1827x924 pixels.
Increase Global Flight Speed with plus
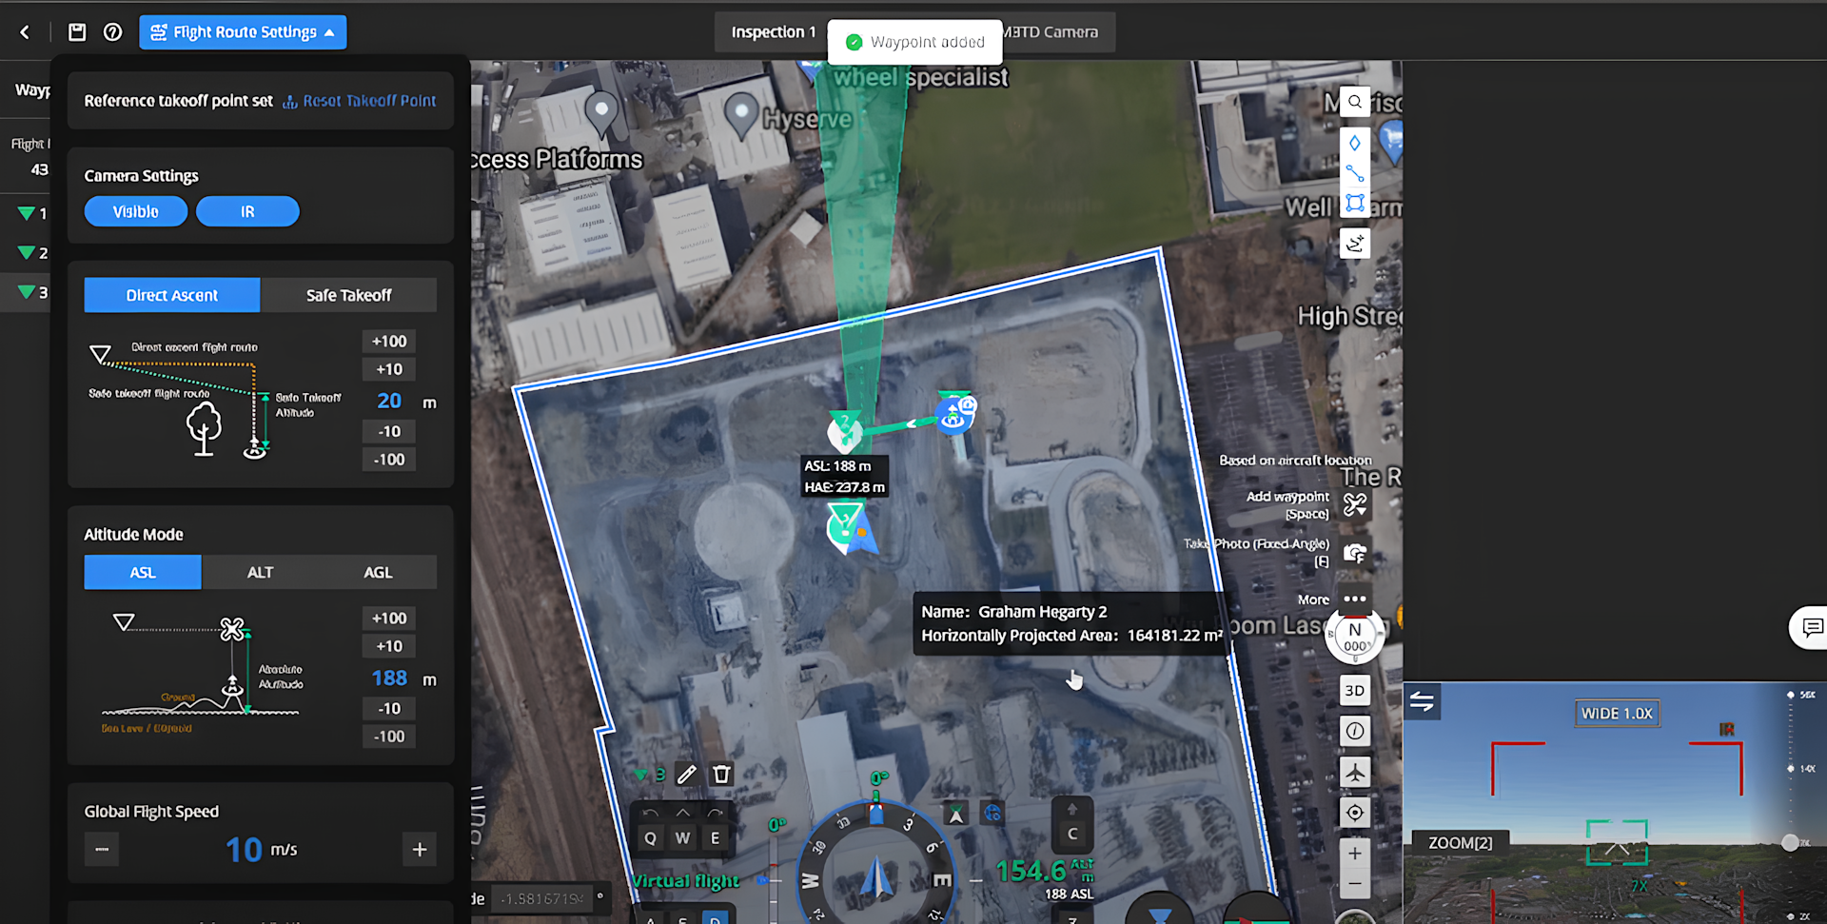coord(420,849)
